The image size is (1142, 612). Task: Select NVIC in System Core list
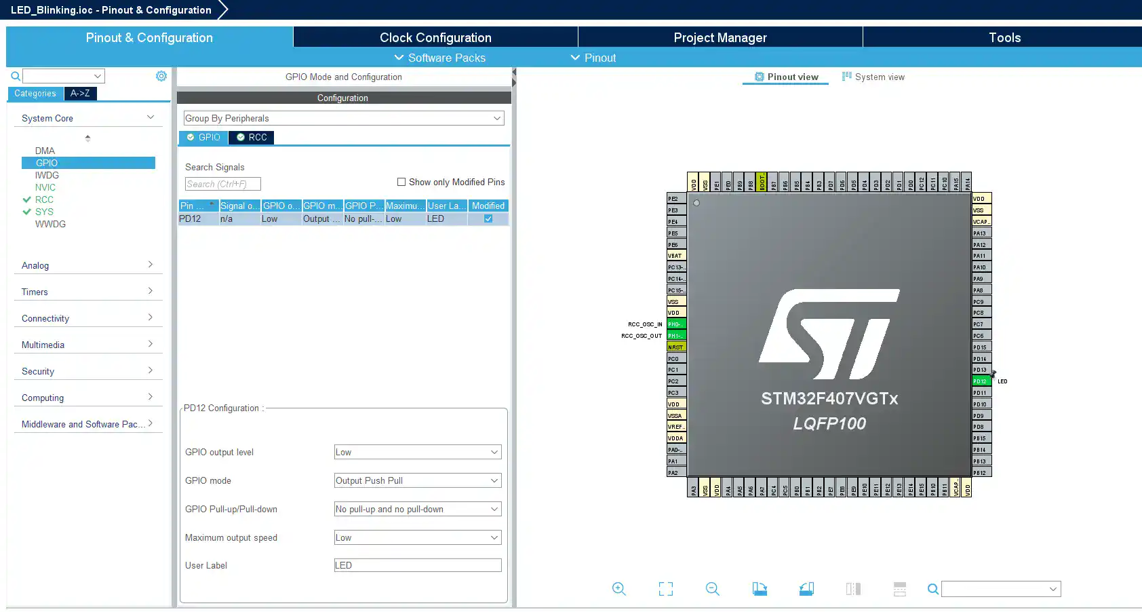pyautogui.click(x=45, y=187)
